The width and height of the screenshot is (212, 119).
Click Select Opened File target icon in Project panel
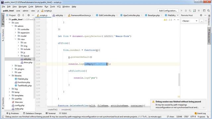tap(19, 15)
